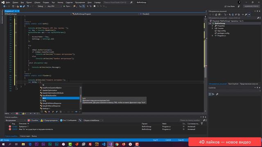Open the Все решение scope dropdown
262x147 pixels.
16,120
